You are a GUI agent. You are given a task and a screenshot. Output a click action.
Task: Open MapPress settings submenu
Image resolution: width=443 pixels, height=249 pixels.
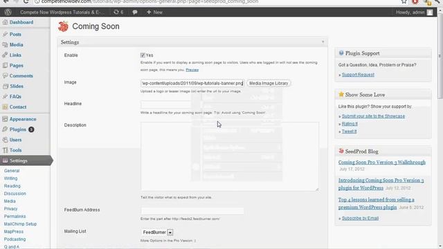(14, 232)
